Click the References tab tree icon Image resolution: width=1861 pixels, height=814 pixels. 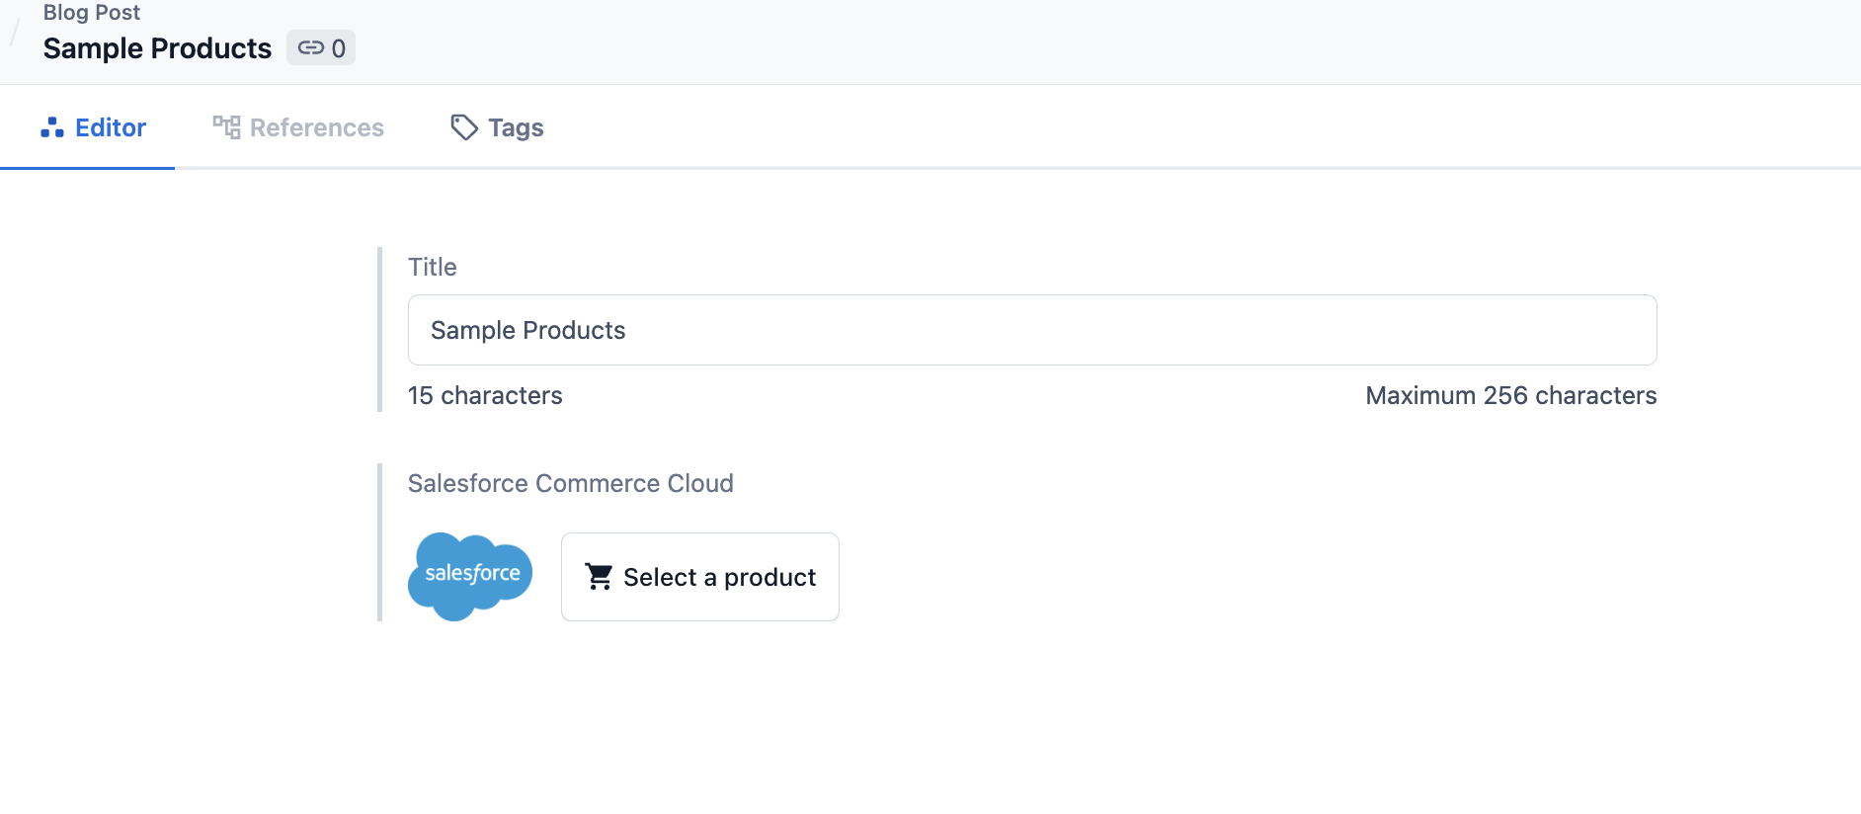click(226, 127)
